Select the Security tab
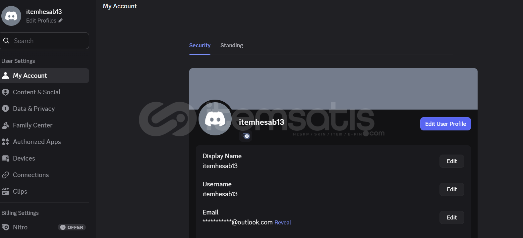 point(200,45)
